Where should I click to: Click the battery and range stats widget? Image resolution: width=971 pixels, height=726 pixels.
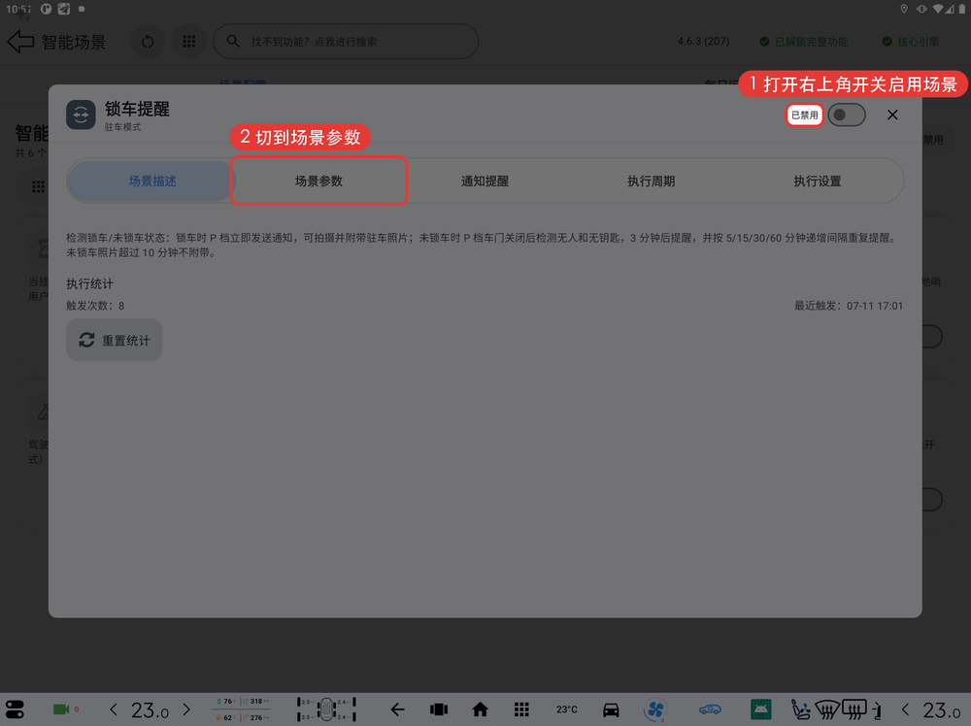click(242, 709)
